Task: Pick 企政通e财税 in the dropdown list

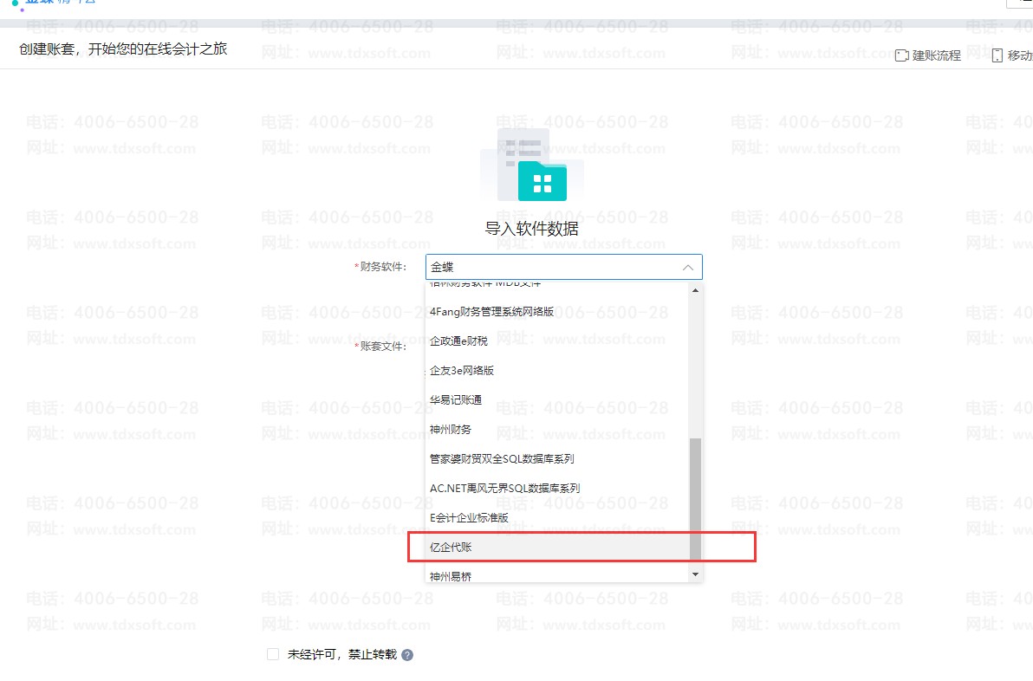Action: [458, 341]
